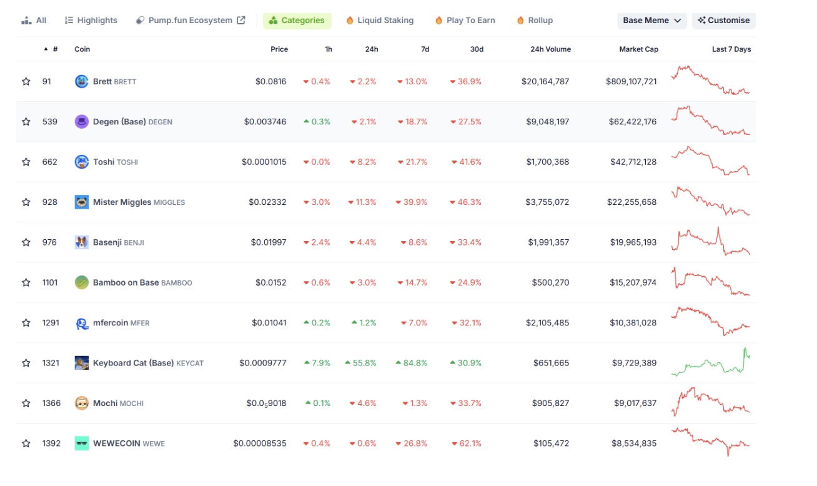Open Mochi's 7-day sparkline chart
Viewport: 817px width, 486px height.
[711, 402]
